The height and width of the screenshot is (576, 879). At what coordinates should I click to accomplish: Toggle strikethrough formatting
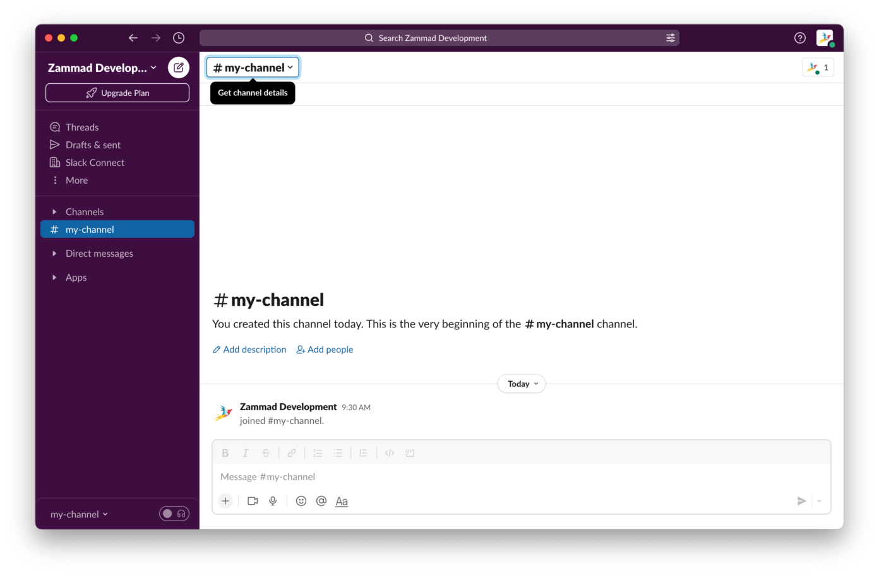[266, 453]
